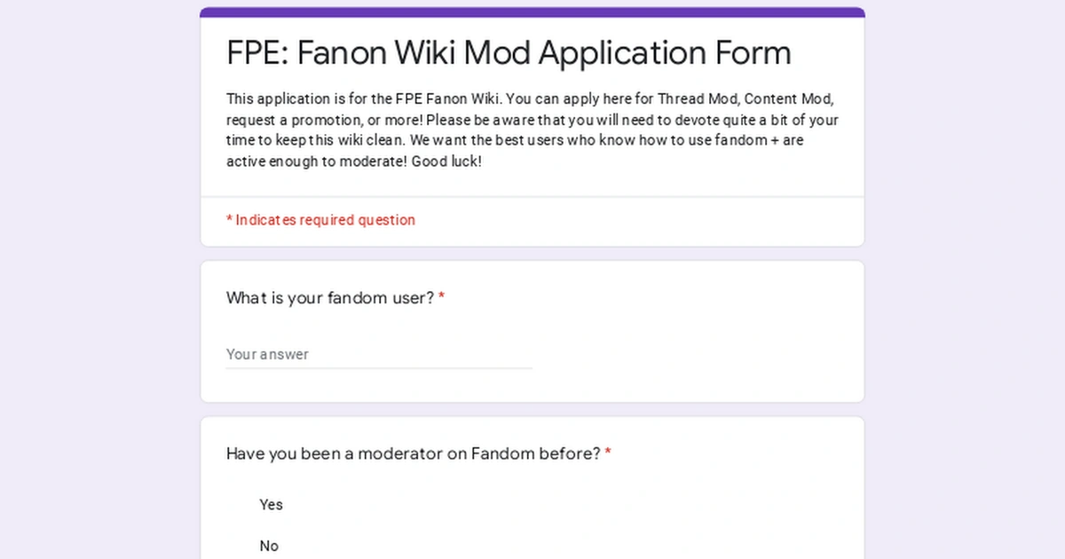1065x559 pixels.
Task: Click the underline of the answer field
Action: (x=379, y=366)
